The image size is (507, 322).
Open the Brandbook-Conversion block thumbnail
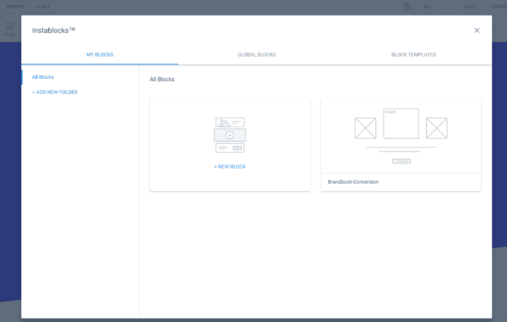coord(401,136)
